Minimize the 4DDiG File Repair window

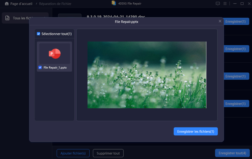tap(235, 4)
